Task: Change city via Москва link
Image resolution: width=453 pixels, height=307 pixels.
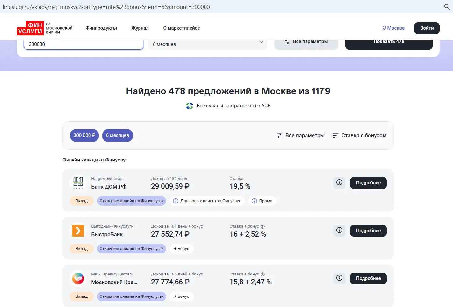Action: click(393, 28)
